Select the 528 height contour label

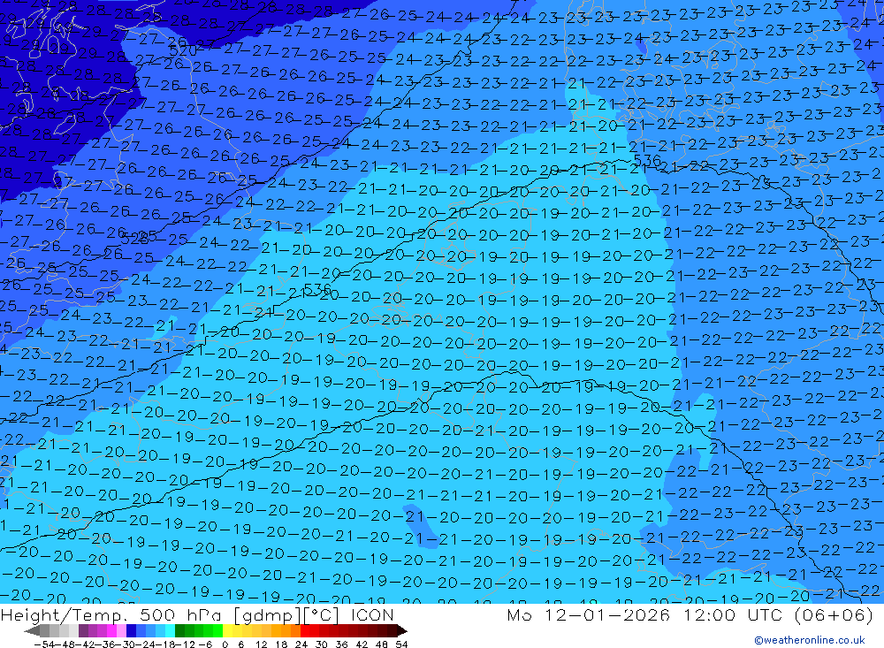click(x=134, y=238)
